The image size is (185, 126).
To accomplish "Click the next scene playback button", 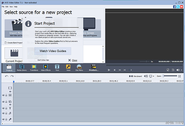I will 130,70.
